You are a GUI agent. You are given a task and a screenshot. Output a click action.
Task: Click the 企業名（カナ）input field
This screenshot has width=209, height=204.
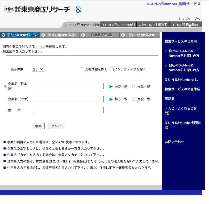(68, 99)
